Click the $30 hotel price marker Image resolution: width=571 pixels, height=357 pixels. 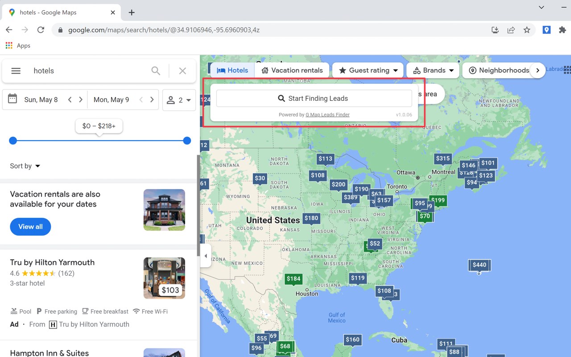pyautogui.click(x=260, y=178)
